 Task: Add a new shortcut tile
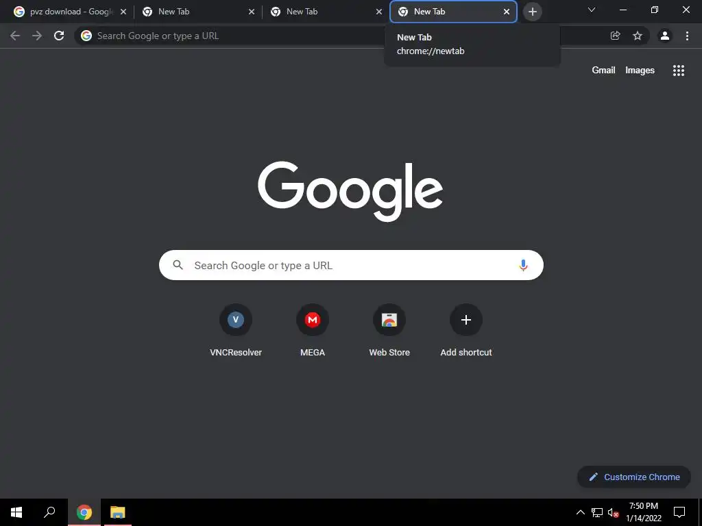click(x=466, y=330)
